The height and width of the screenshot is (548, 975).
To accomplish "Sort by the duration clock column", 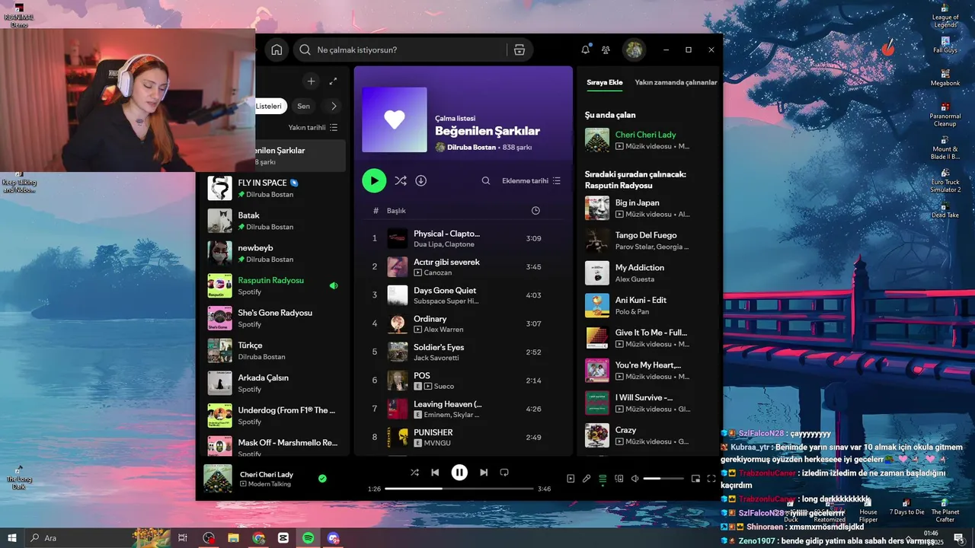I will point(535,210).
